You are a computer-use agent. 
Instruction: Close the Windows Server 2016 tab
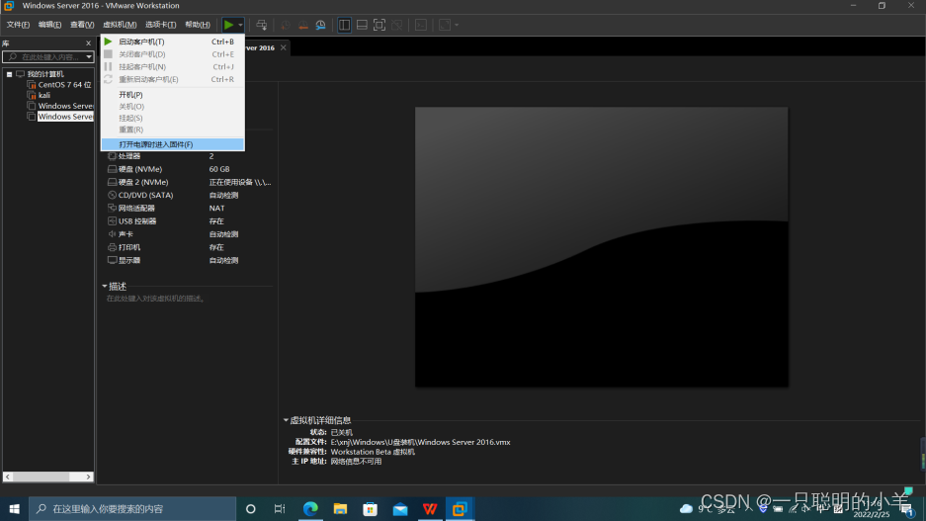[x=284, y=47]
